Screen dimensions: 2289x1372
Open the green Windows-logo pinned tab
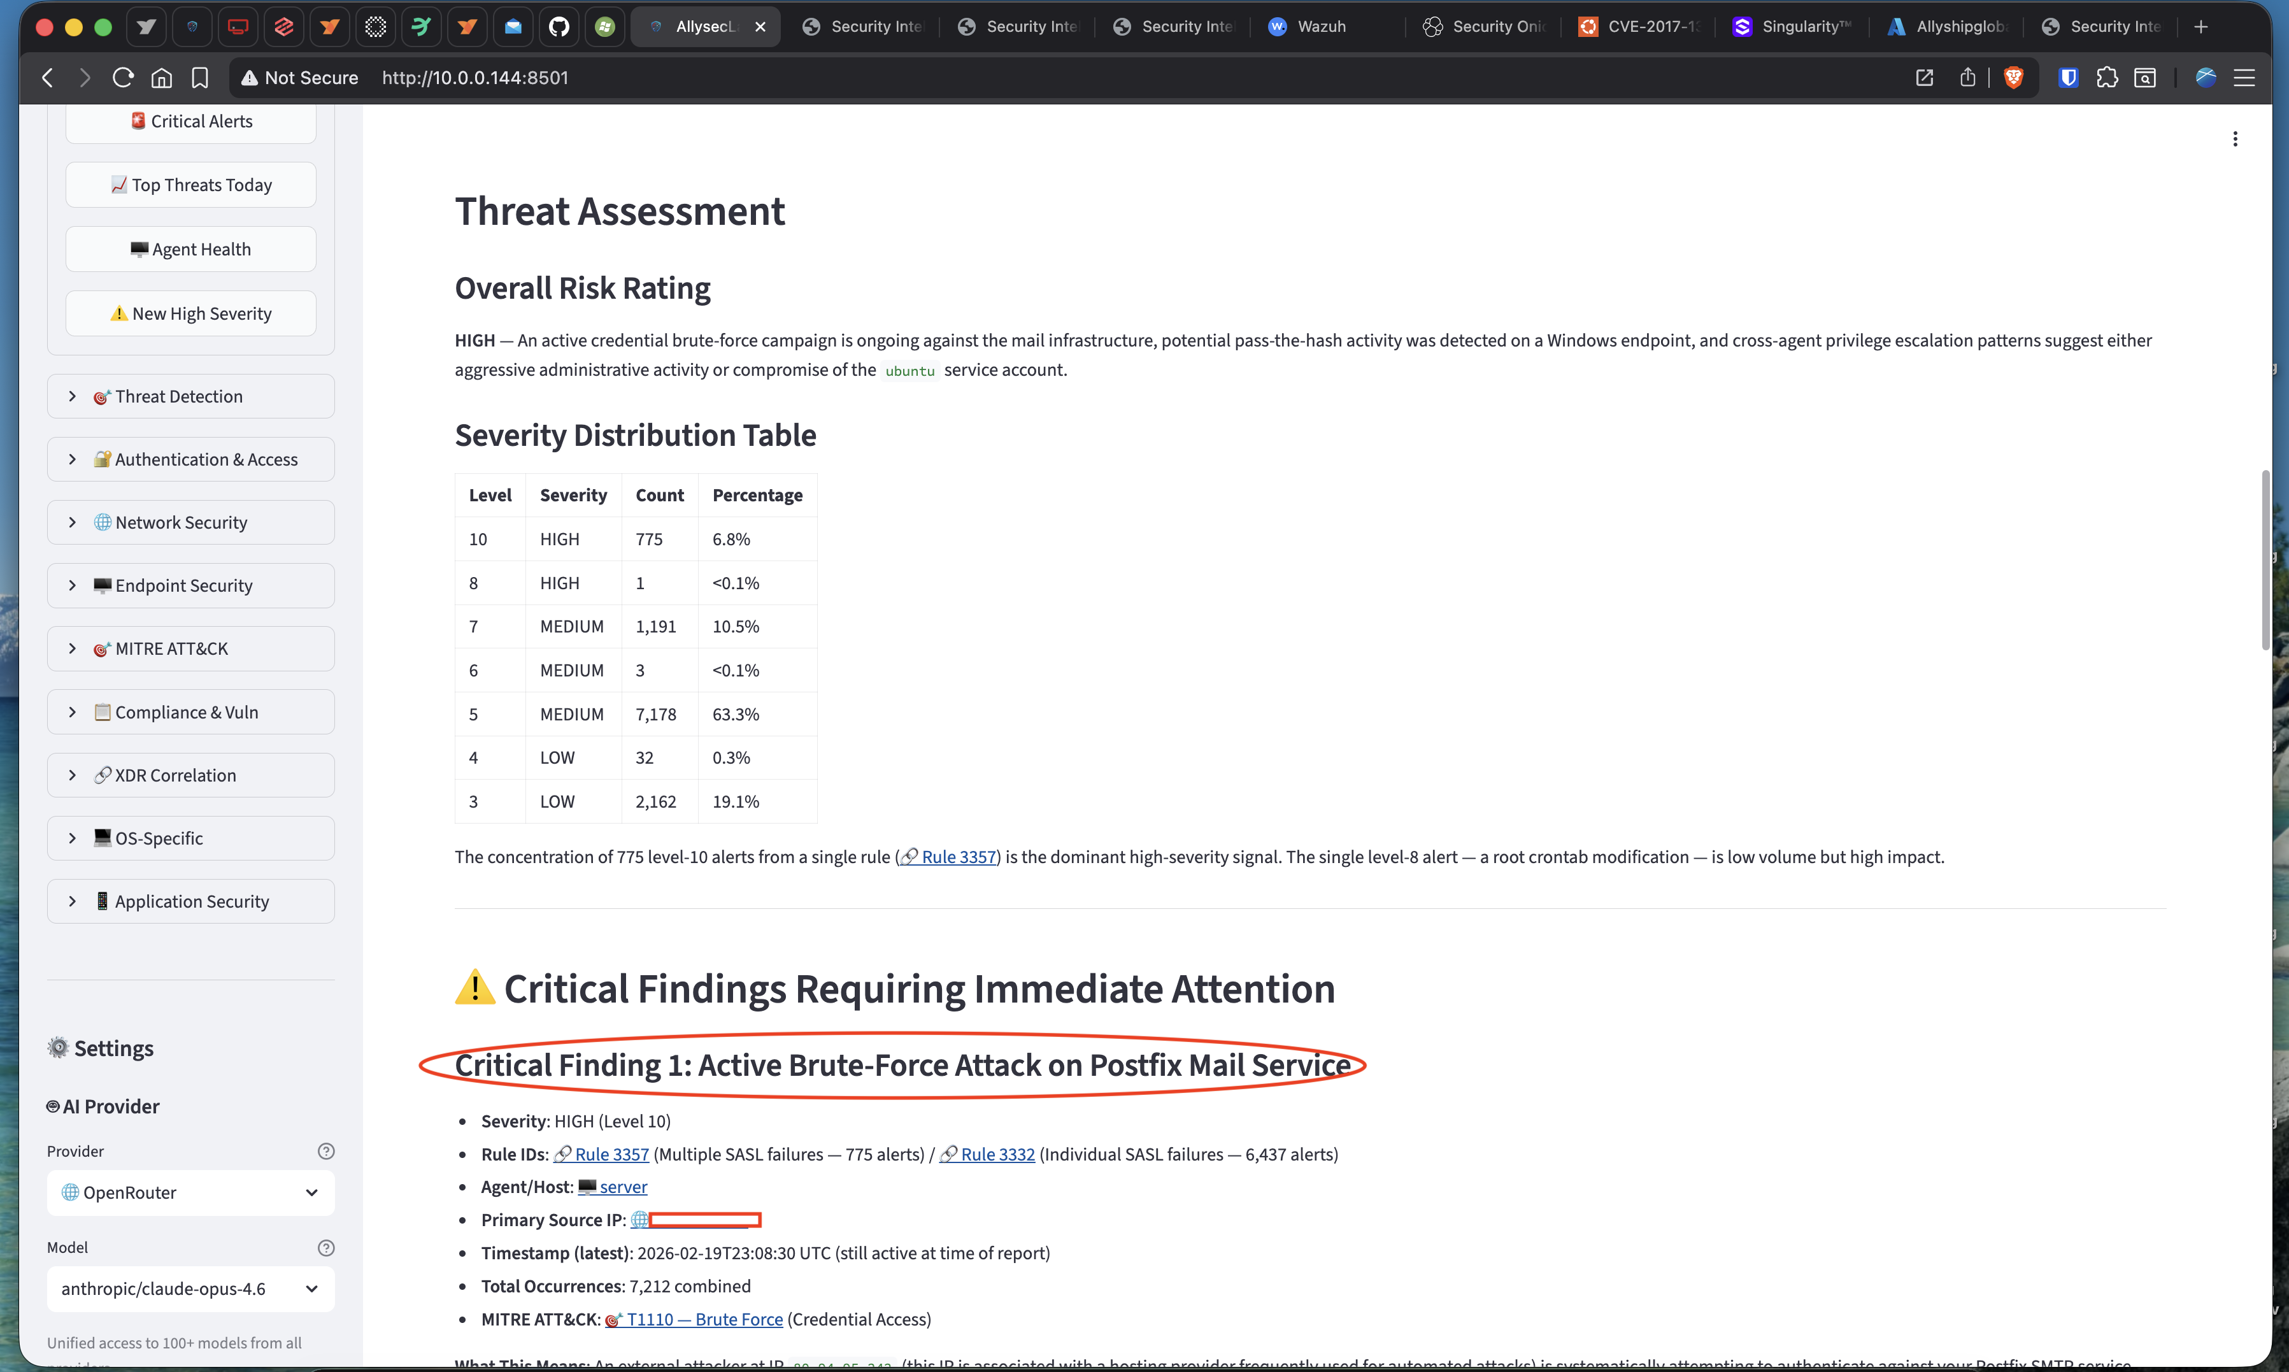604,27
